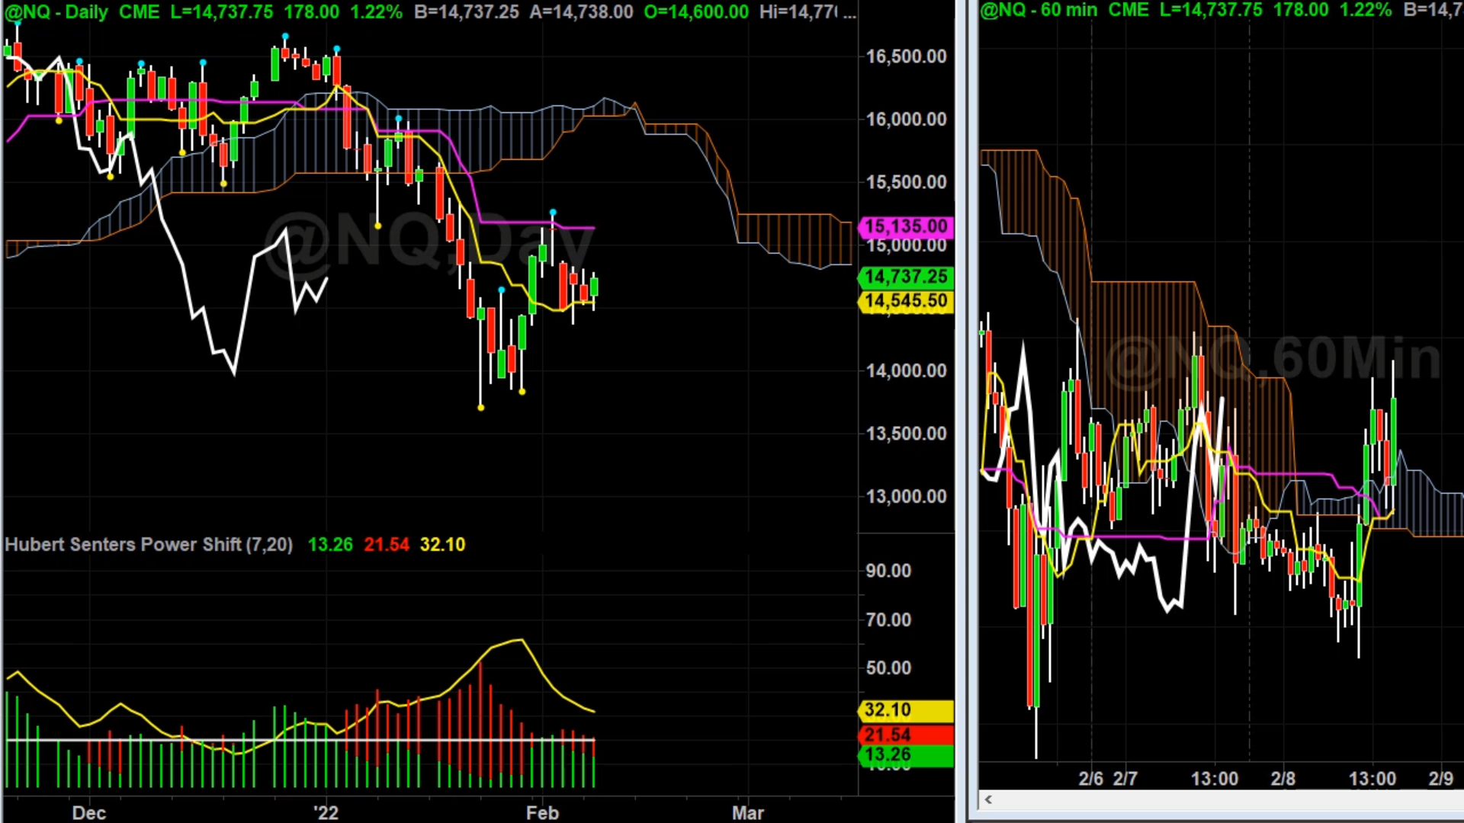Click the yellow 14,545.50 price label

tap(906, 301)
